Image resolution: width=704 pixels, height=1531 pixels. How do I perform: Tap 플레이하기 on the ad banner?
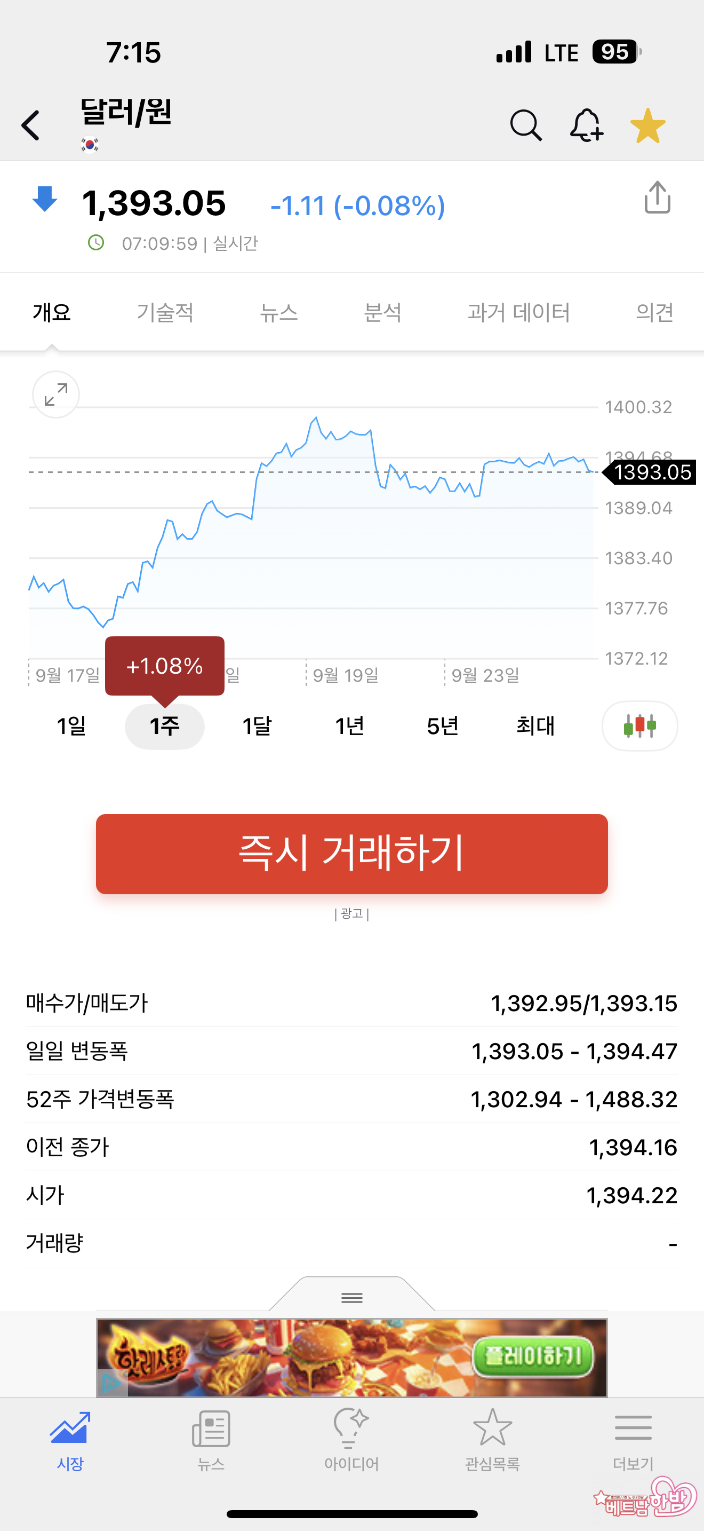pos(532,1356)
